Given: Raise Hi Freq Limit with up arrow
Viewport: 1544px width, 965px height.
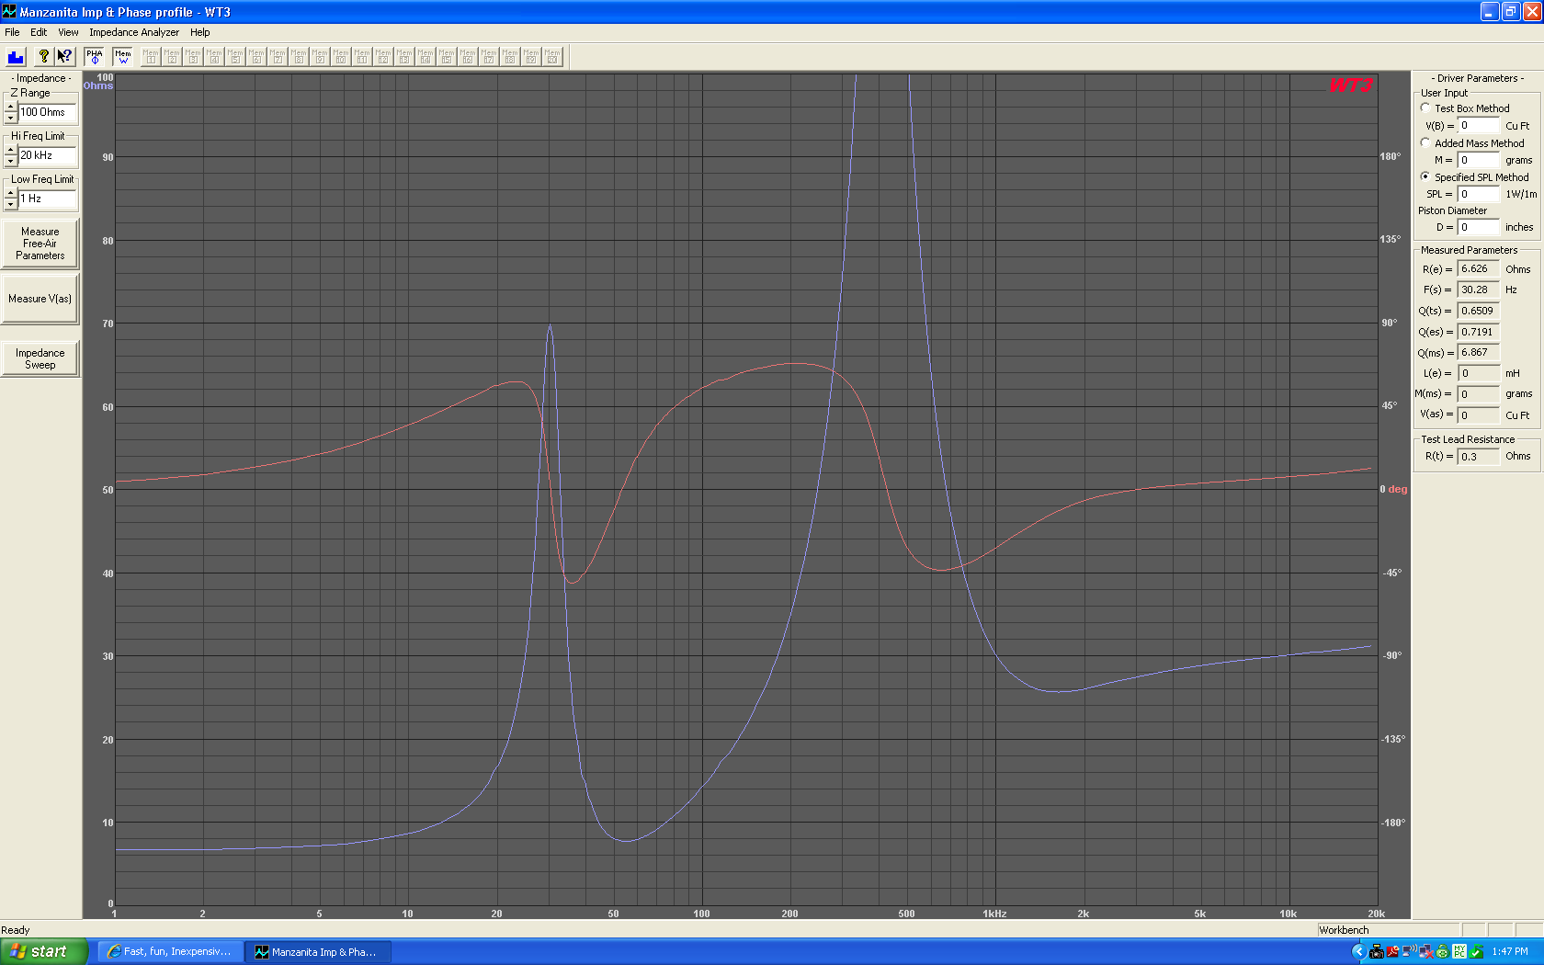Looking at the screenshot, I should 11,151.
